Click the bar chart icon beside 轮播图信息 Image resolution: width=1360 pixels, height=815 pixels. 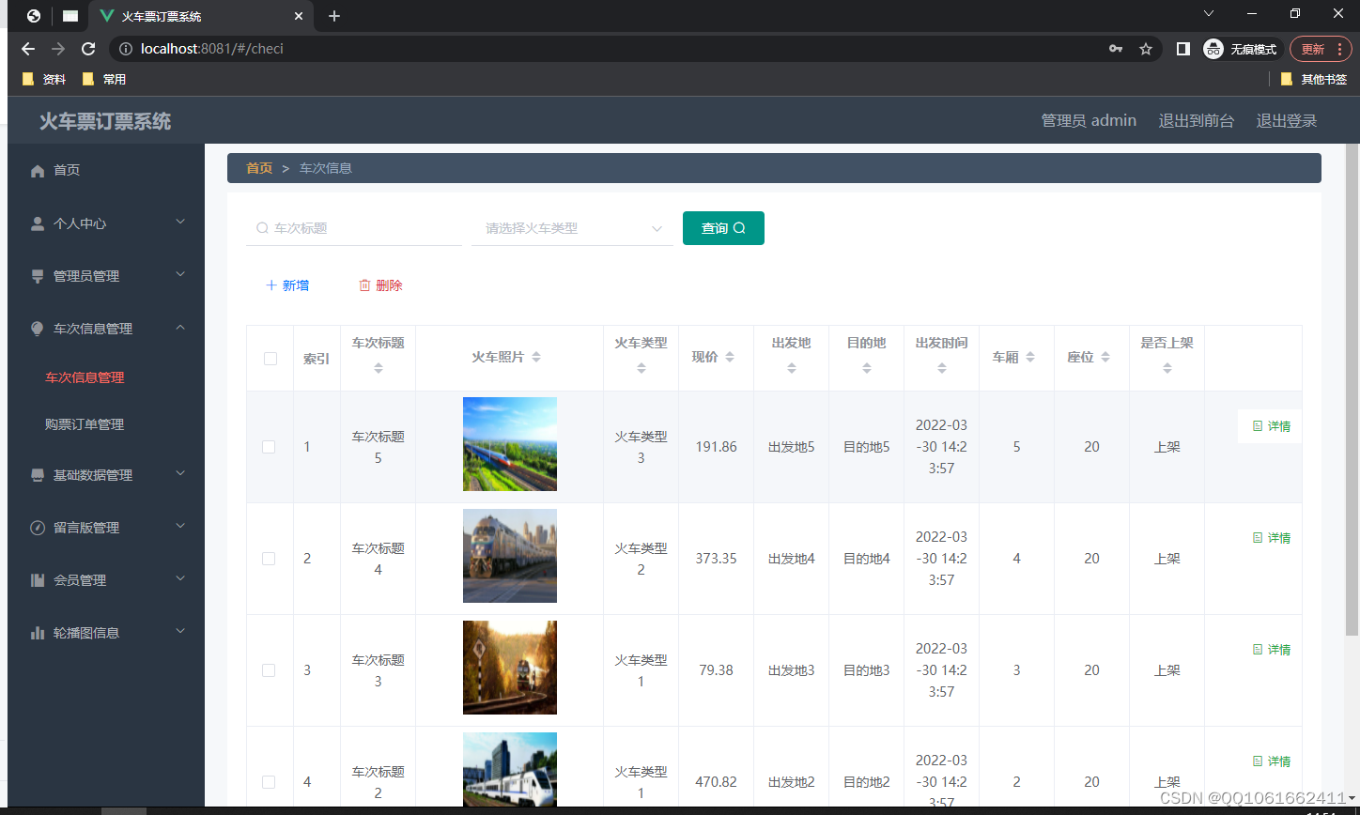pos(36,632)
